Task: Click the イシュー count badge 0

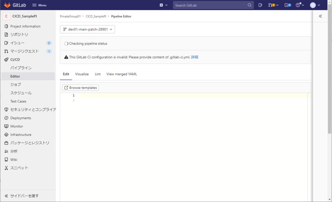Action: click(x=49, y=43)
